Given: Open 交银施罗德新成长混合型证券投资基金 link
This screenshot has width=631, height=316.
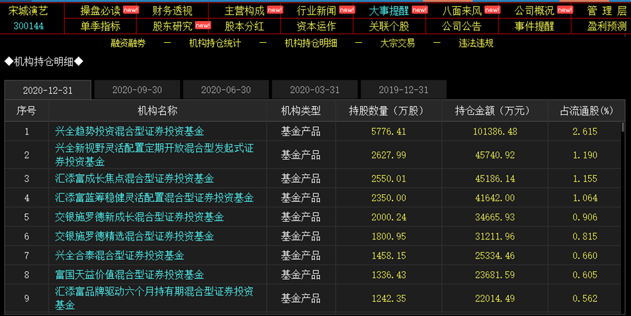Looking at the screenshot, I should [x=139, y=217].
